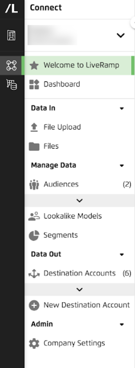Click the blurred account name field
The image size is (135, 368).
52,35
